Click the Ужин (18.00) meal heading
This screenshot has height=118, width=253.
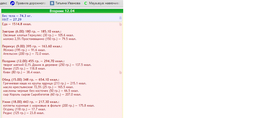pyautogui.click(x=31, y=102)
